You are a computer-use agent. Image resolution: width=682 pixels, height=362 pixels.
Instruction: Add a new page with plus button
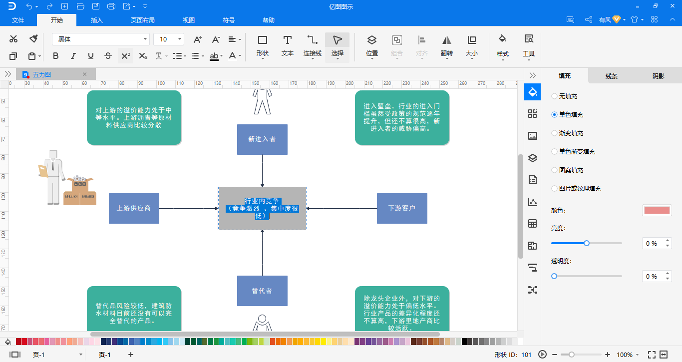pos(131,355)
